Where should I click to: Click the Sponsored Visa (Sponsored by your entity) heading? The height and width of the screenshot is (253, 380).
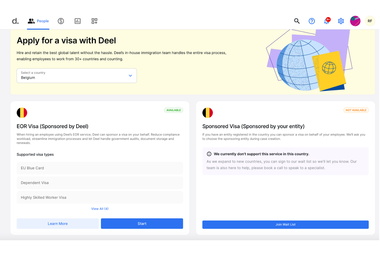253,126
